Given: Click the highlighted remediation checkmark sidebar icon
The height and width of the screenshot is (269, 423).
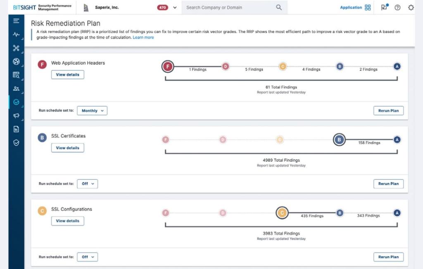Looking at the screenshot, I should pos(16,102).
